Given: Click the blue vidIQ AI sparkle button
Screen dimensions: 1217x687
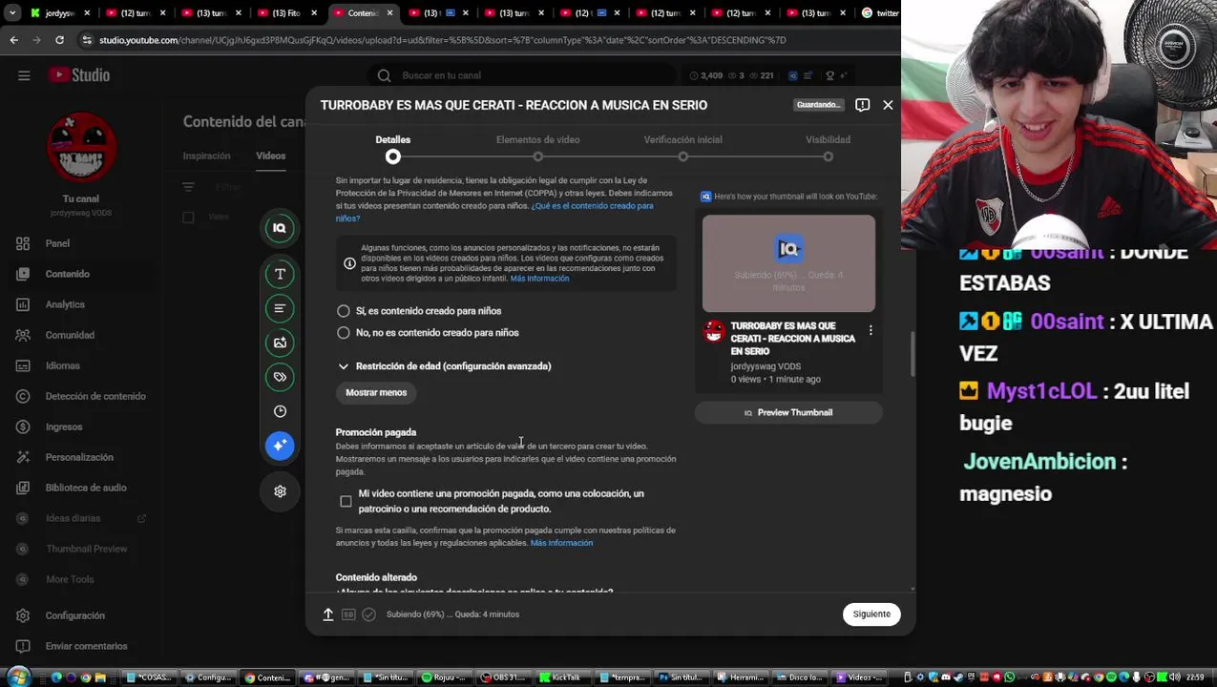Looking at the screenshot, I should tap(280, 446).
